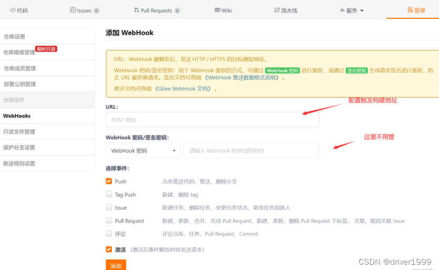
Task: Uncheck the Push event checkbox
Action: tap(109, 181)
